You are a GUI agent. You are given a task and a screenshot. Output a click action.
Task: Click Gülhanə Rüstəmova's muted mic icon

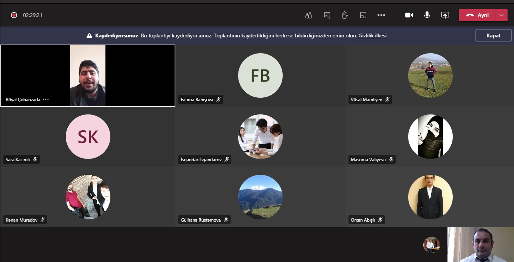[x=226, y=219]
